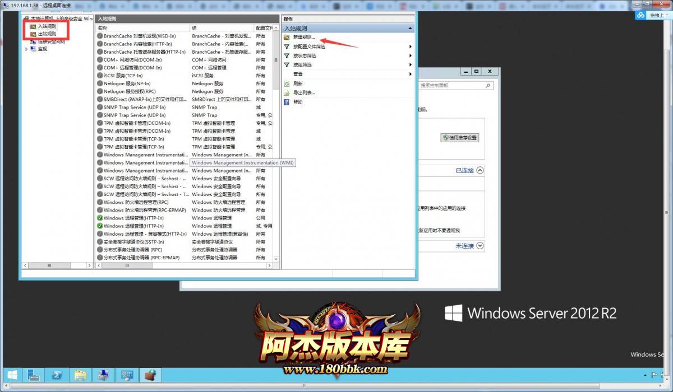The width and height of the screenshot is (673, 392).
Task: Open 连接安全规则 tree node
Action: pos(51,41)
